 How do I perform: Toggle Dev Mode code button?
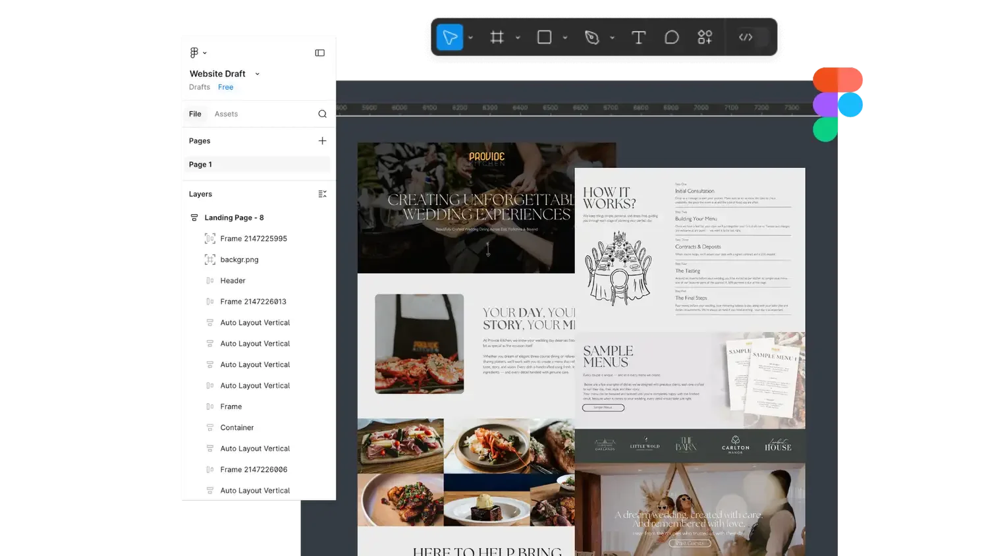pos(746,38)
